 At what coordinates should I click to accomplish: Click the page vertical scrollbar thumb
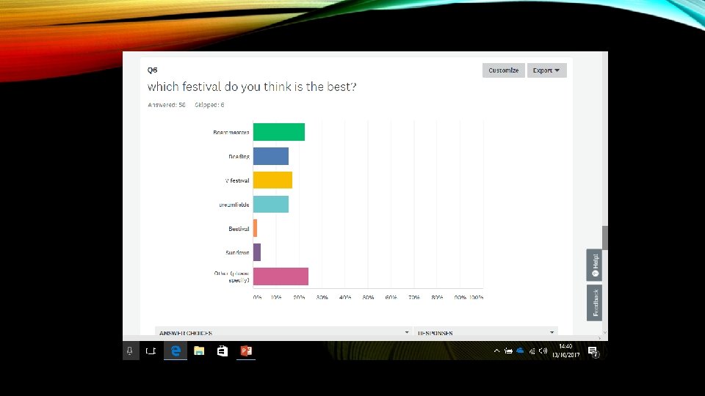point(604,238)
